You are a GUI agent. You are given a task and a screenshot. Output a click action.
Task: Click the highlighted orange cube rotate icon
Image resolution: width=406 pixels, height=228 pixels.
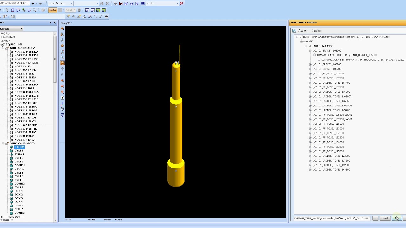coord(62,63)
